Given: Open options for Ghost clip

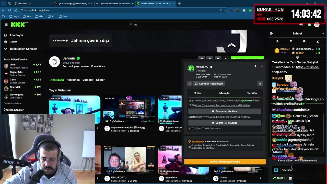Looking at the screenshot, I should point(261,178).
